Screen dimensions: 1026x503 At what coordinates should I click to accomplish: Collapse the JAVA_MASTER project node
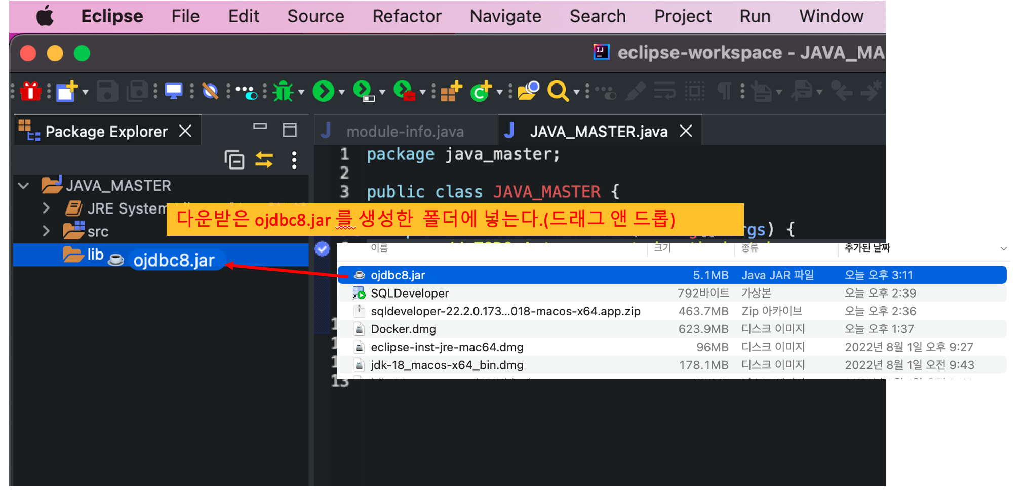[24, 186]
